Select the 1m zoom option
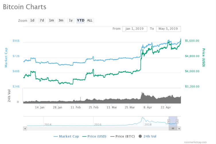The height and width of the screenshot is (144, 216). coord(51,21)
